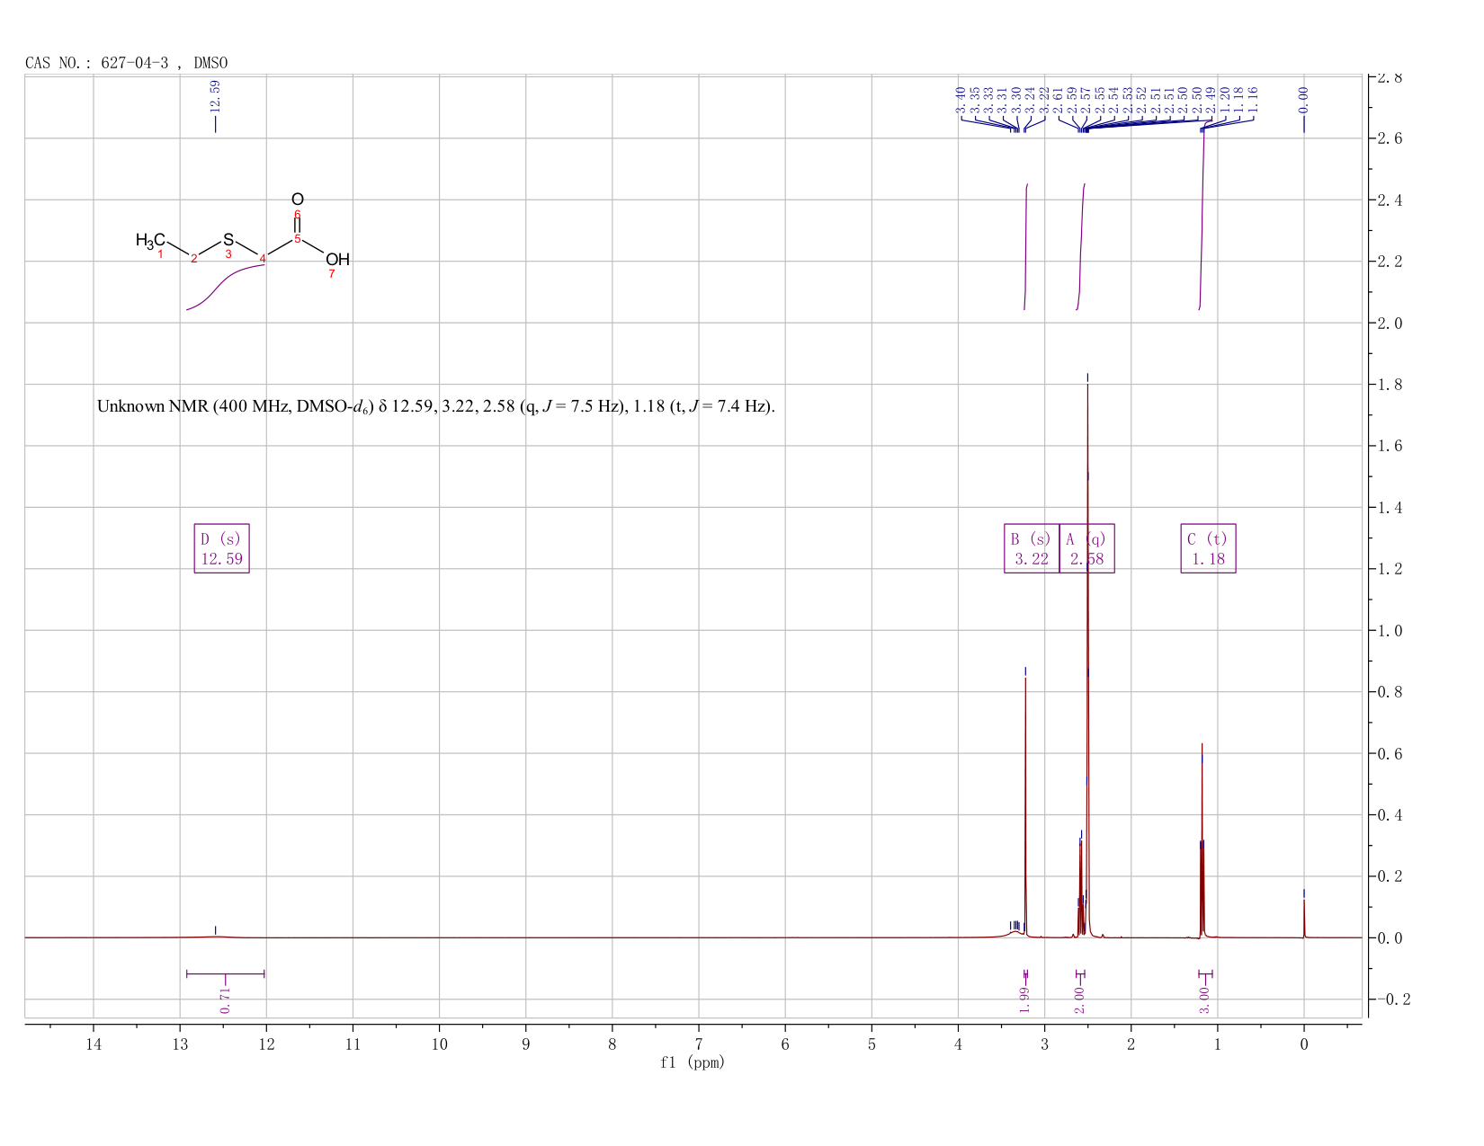Click the integral curve drawn under the structure

click(x=225, y=288)
